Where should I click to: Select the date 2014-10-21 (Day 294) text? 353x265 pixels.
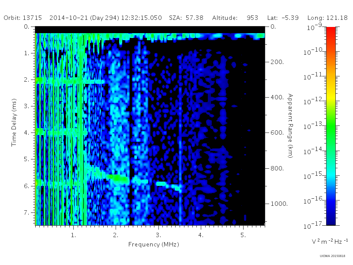[84, 18]
